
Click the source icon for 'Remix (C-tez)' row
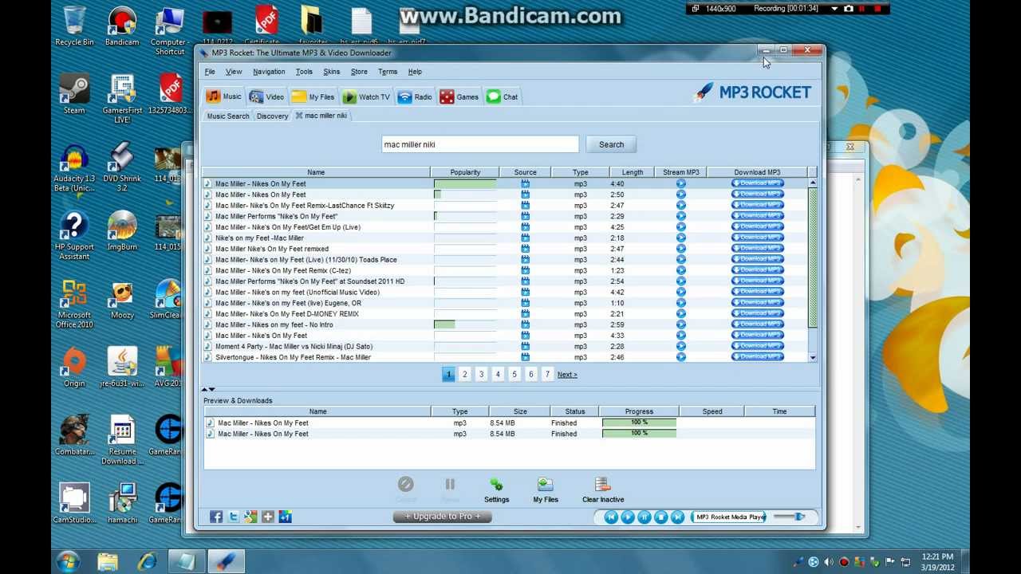click(x=525, y=270)
